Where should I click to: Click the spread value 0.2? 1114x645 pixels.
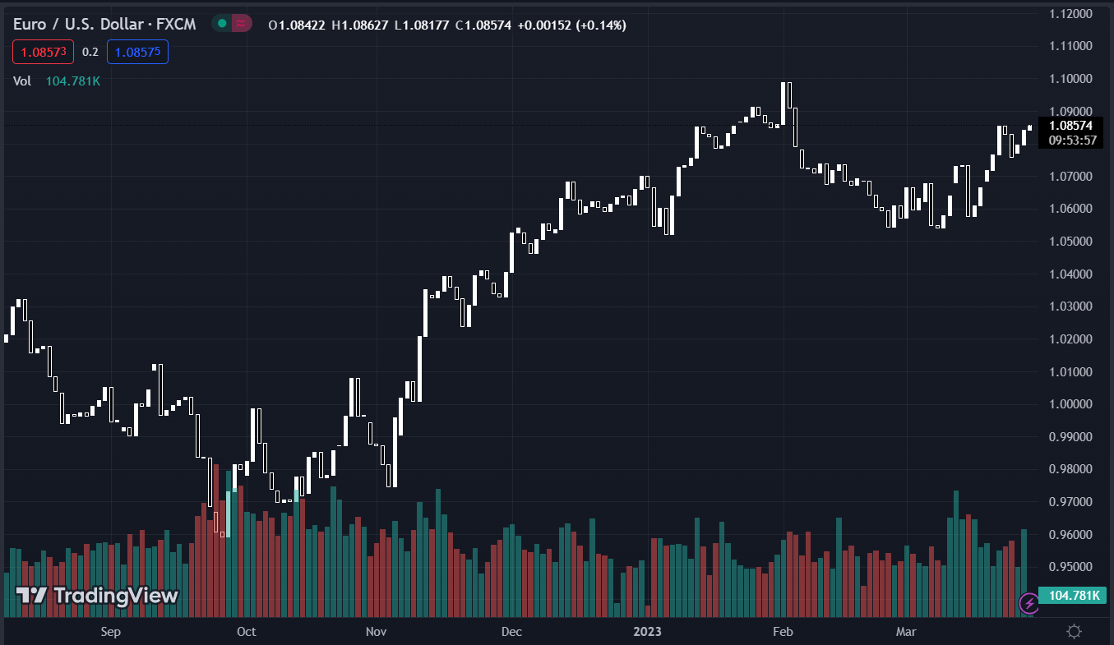point(90,52)
